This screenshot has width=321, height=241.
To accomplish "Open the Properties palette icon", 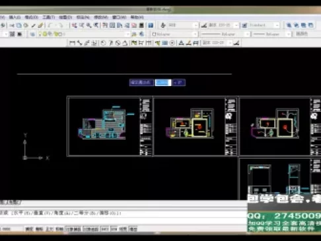I will [x=105, y=25].
